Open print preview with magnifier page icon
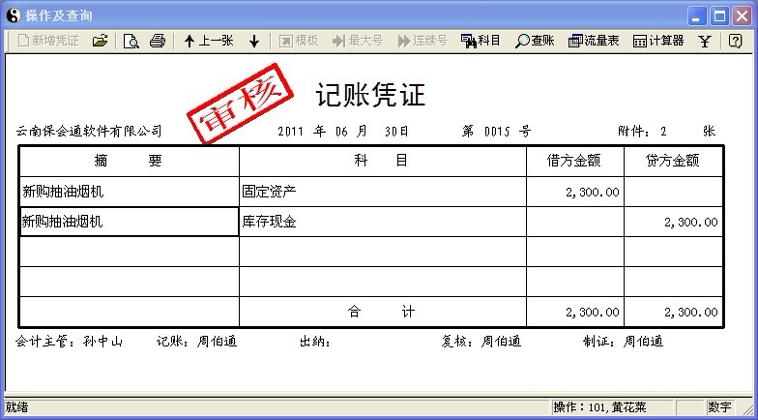758x420 pixels. pos(131,41)
